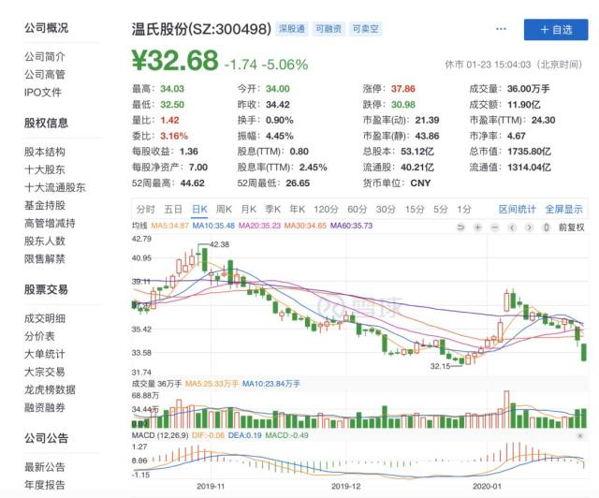599x498 pixels.
Task: Click the MA60:35.73 moving average label
Action: pyautogui.click(x=352, y=226)
